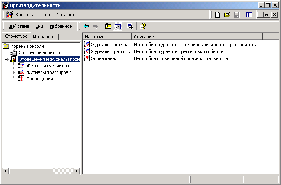Select Корень консоли in the tree
The image size is (281, 185).
[x=27, y=46]
